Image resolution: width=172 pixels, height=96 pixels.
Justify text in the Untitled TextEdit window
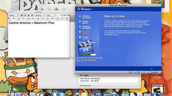pos(28,15)
